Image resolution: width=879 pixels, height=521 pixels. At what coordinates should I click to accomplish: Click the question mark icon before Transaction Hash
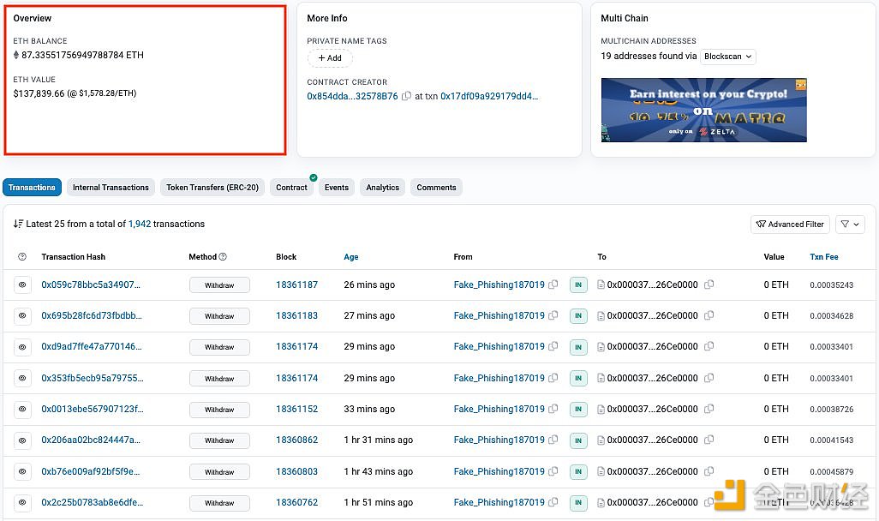click(x=22, y=257)
